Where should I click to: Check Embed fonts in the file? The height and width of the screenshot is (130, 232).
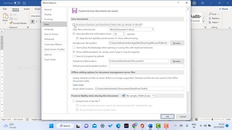74,101
